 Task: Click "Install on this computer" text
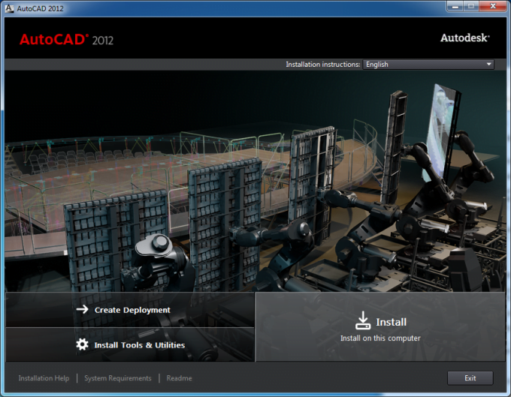[x=380, y=338]
